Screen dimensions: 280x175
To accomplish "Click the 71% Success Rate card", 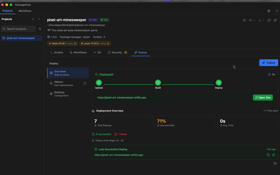I will (x=185, y=123).
